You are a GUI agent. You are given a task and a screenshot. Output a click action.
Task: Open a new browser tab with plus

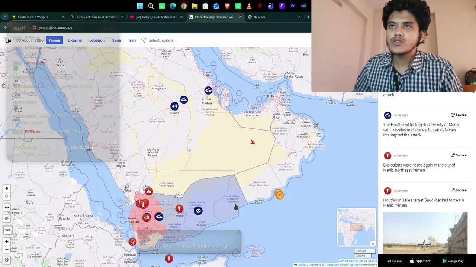point(308,17)
